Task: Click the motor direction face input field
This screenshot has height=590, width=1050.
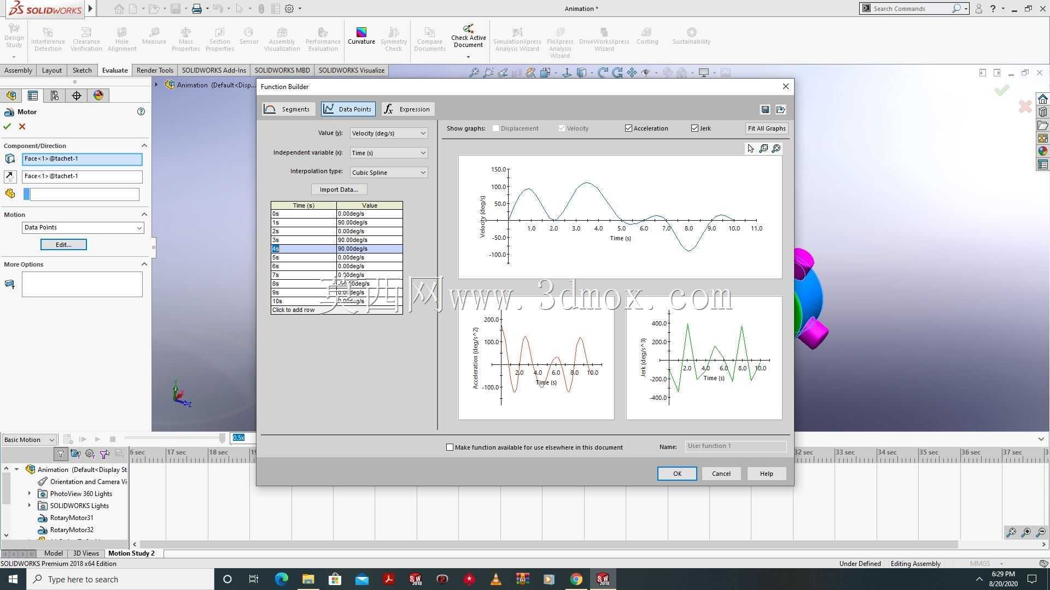Action: point(82,176)
